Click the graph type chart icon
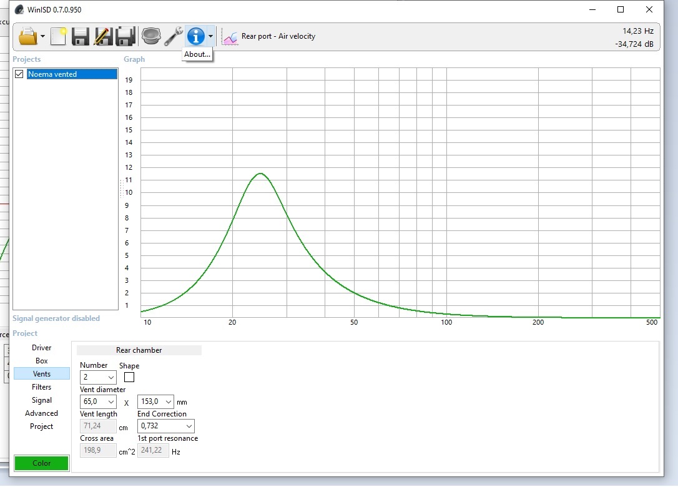Viewport: 678px width, 487px height. [230, 37]
